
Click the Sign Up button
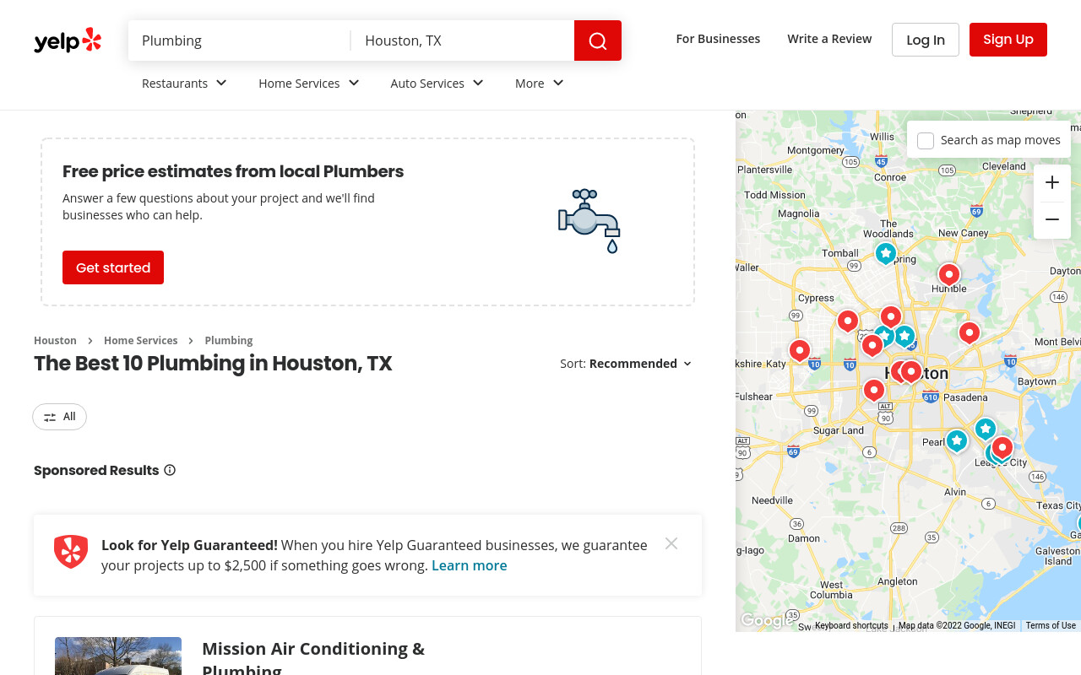pyautogui.click(x=1008, y=40)
